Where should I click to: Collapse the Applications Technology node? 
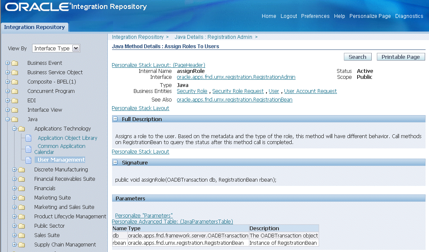(x=15, y=128)
